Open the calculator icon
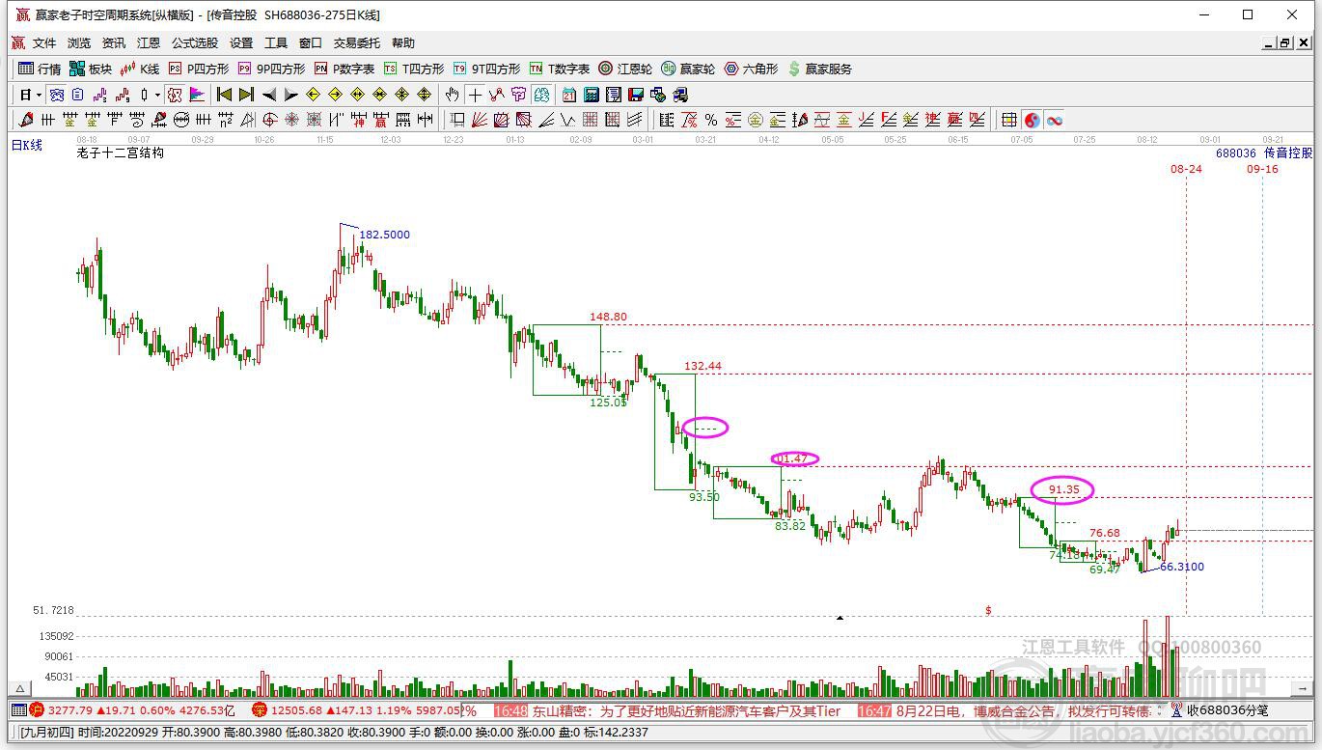 click(592, 95)
